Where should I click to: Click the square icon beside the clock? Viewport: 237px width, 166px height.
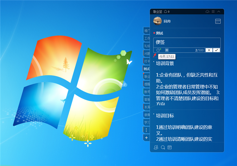(x=167, y=50)
